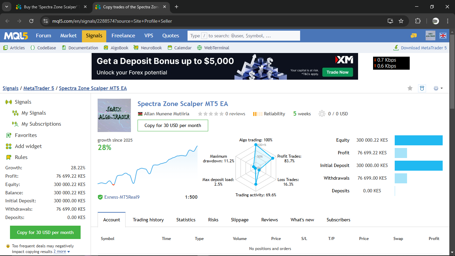
Task: Open the gear settings dropdown on signal page
Action: coord(438,88)
